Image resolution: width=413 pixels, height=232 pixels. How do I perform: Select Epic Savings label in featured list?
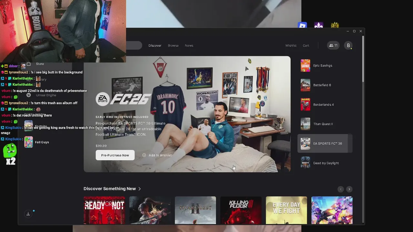tap(323, 65)
